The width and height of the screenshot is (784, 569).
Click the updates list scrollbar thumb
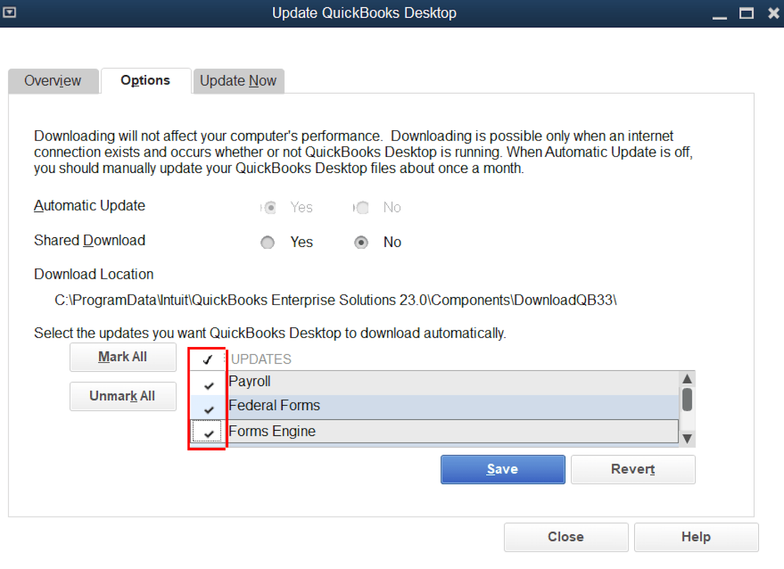point(687,399)
